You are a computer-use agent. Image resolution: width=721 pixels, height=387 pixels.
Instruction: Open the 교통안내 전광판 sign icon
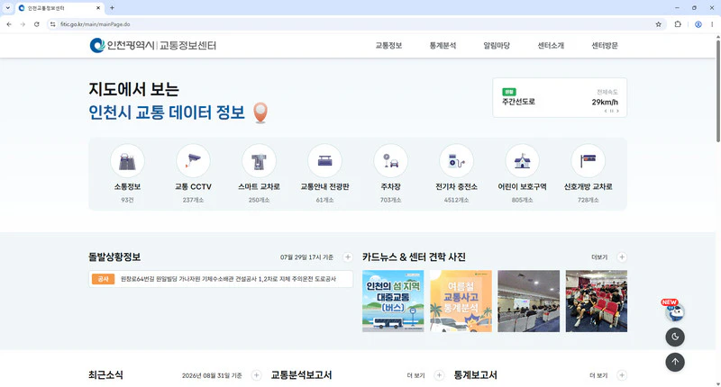pos(324,161)
